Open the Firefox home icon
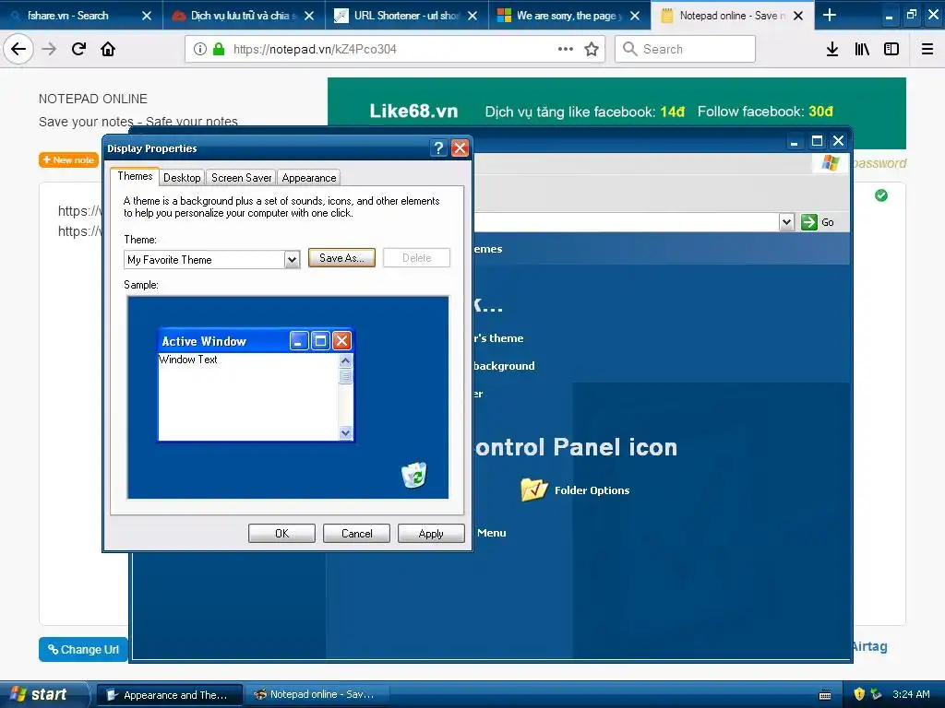945x708 pixels. 108,49
